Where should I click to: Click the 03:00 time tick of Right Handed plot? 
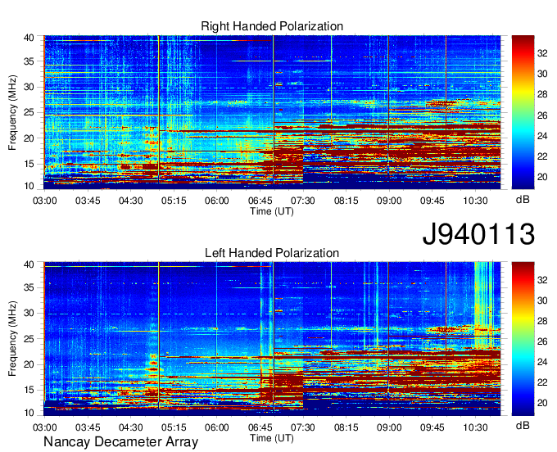(44, 201)
